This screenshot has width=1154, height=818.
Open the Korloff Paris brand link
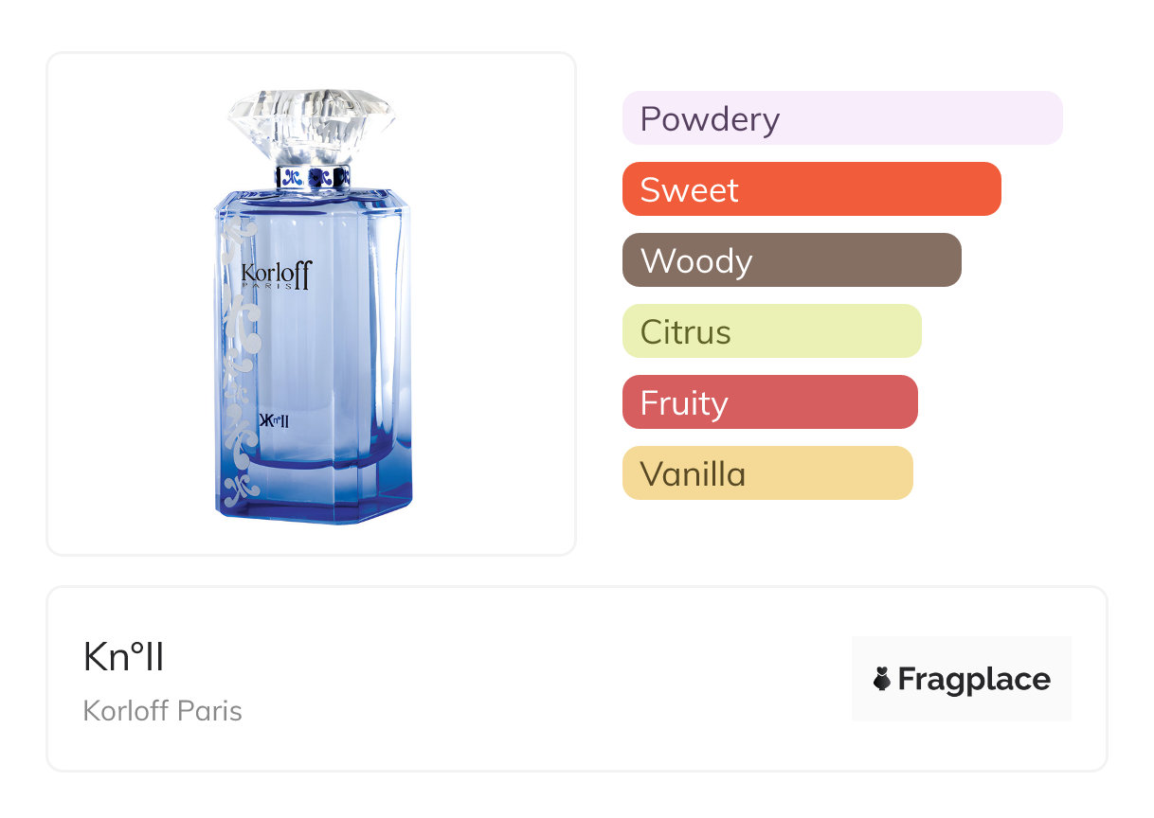pos(163,710)
